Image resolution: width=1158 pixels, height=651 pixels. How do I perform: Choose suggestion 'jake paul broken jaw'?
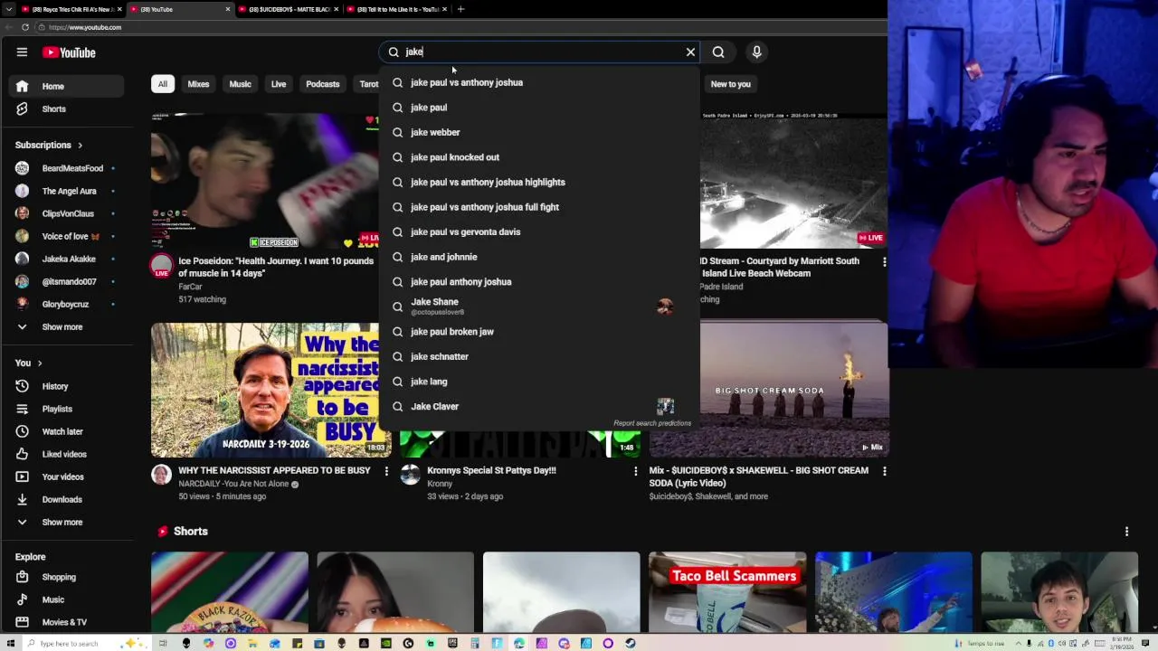point(539,332)
